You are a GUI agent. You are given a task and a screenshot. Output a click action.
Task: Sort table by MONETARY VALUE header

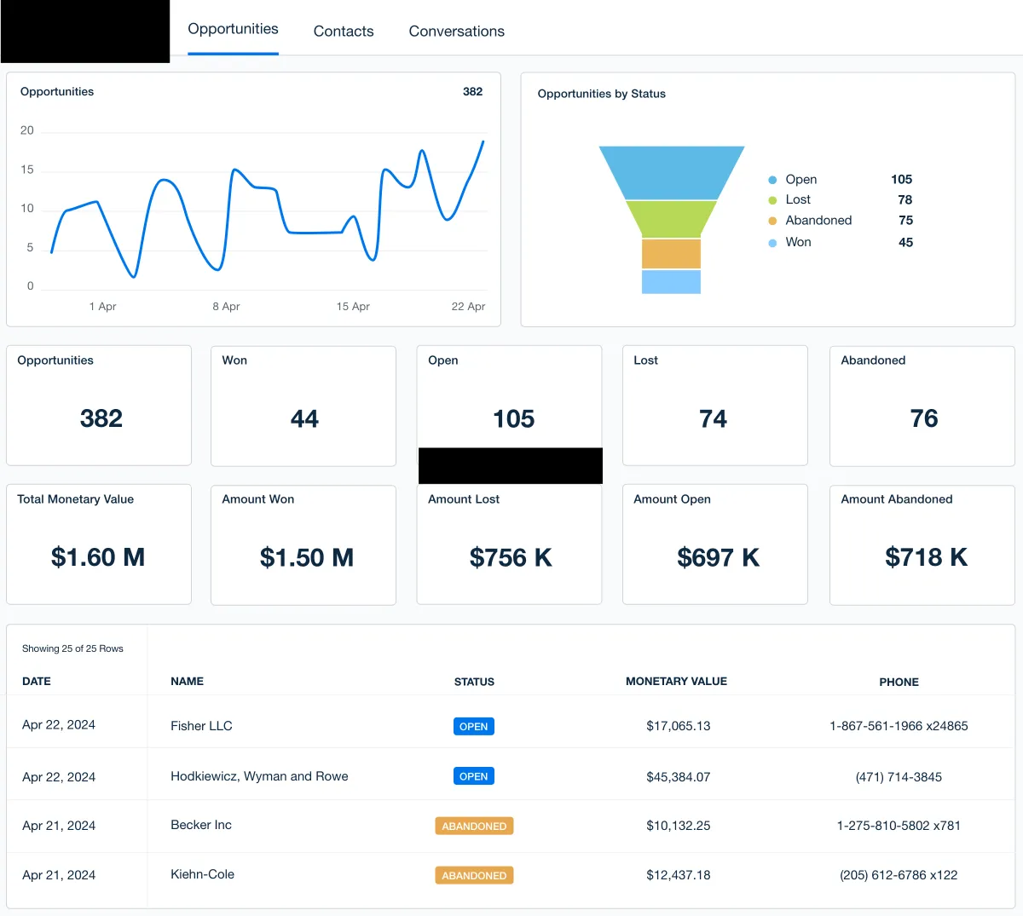(676, 681)
